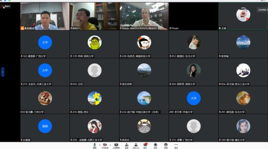Click the recording indicator at top left
The image size is (268, 149).
(x=6, y=6)
